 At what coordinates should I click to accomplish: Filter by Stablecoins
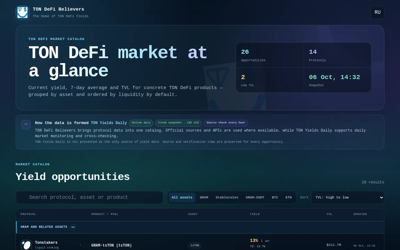tap(227, 197)
